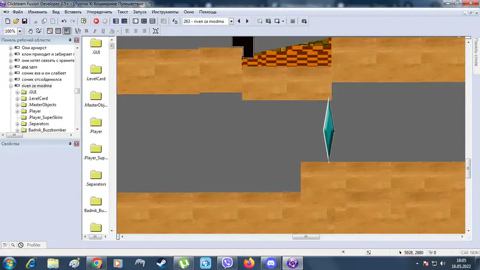Go to the next frame arrow
This screenshot has width=480, height=270.
(x=247, y=21)
